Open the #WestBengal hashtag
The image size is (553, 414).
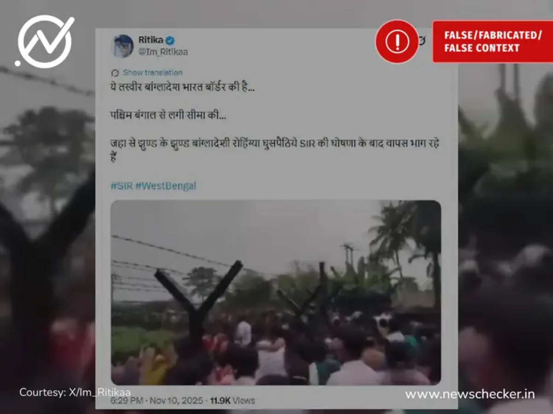166,186
